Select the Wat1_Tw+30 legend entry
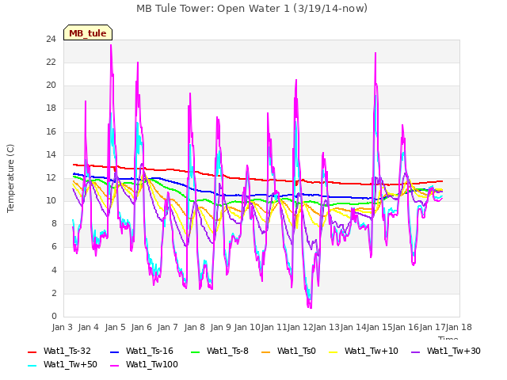507x380 pixels. pos(445,351)
